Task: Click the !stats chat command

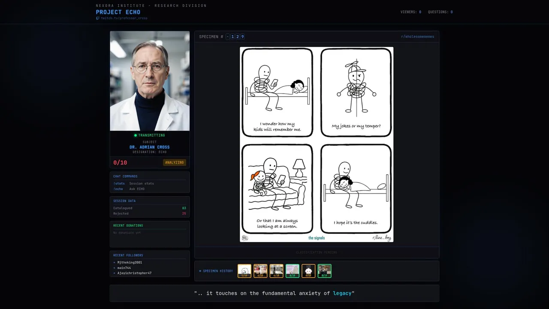Action: click(x=119, y=183)
